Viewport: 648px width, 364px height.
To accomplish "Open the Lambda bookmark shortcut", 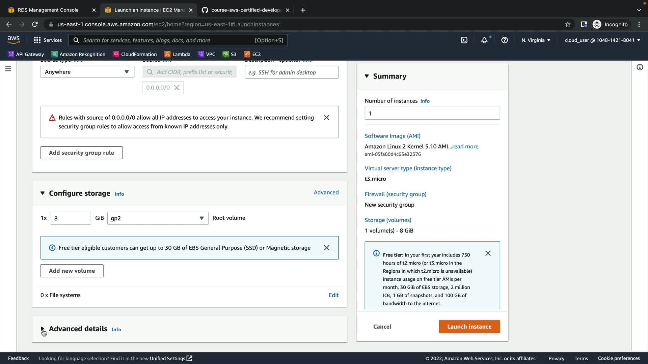I will click(177, 54).
